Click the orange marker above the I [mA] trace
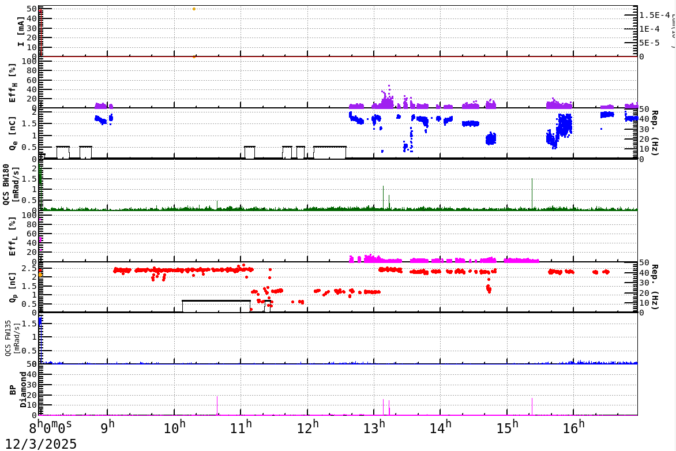Screen dimensions: 676x451 point(194,8)
